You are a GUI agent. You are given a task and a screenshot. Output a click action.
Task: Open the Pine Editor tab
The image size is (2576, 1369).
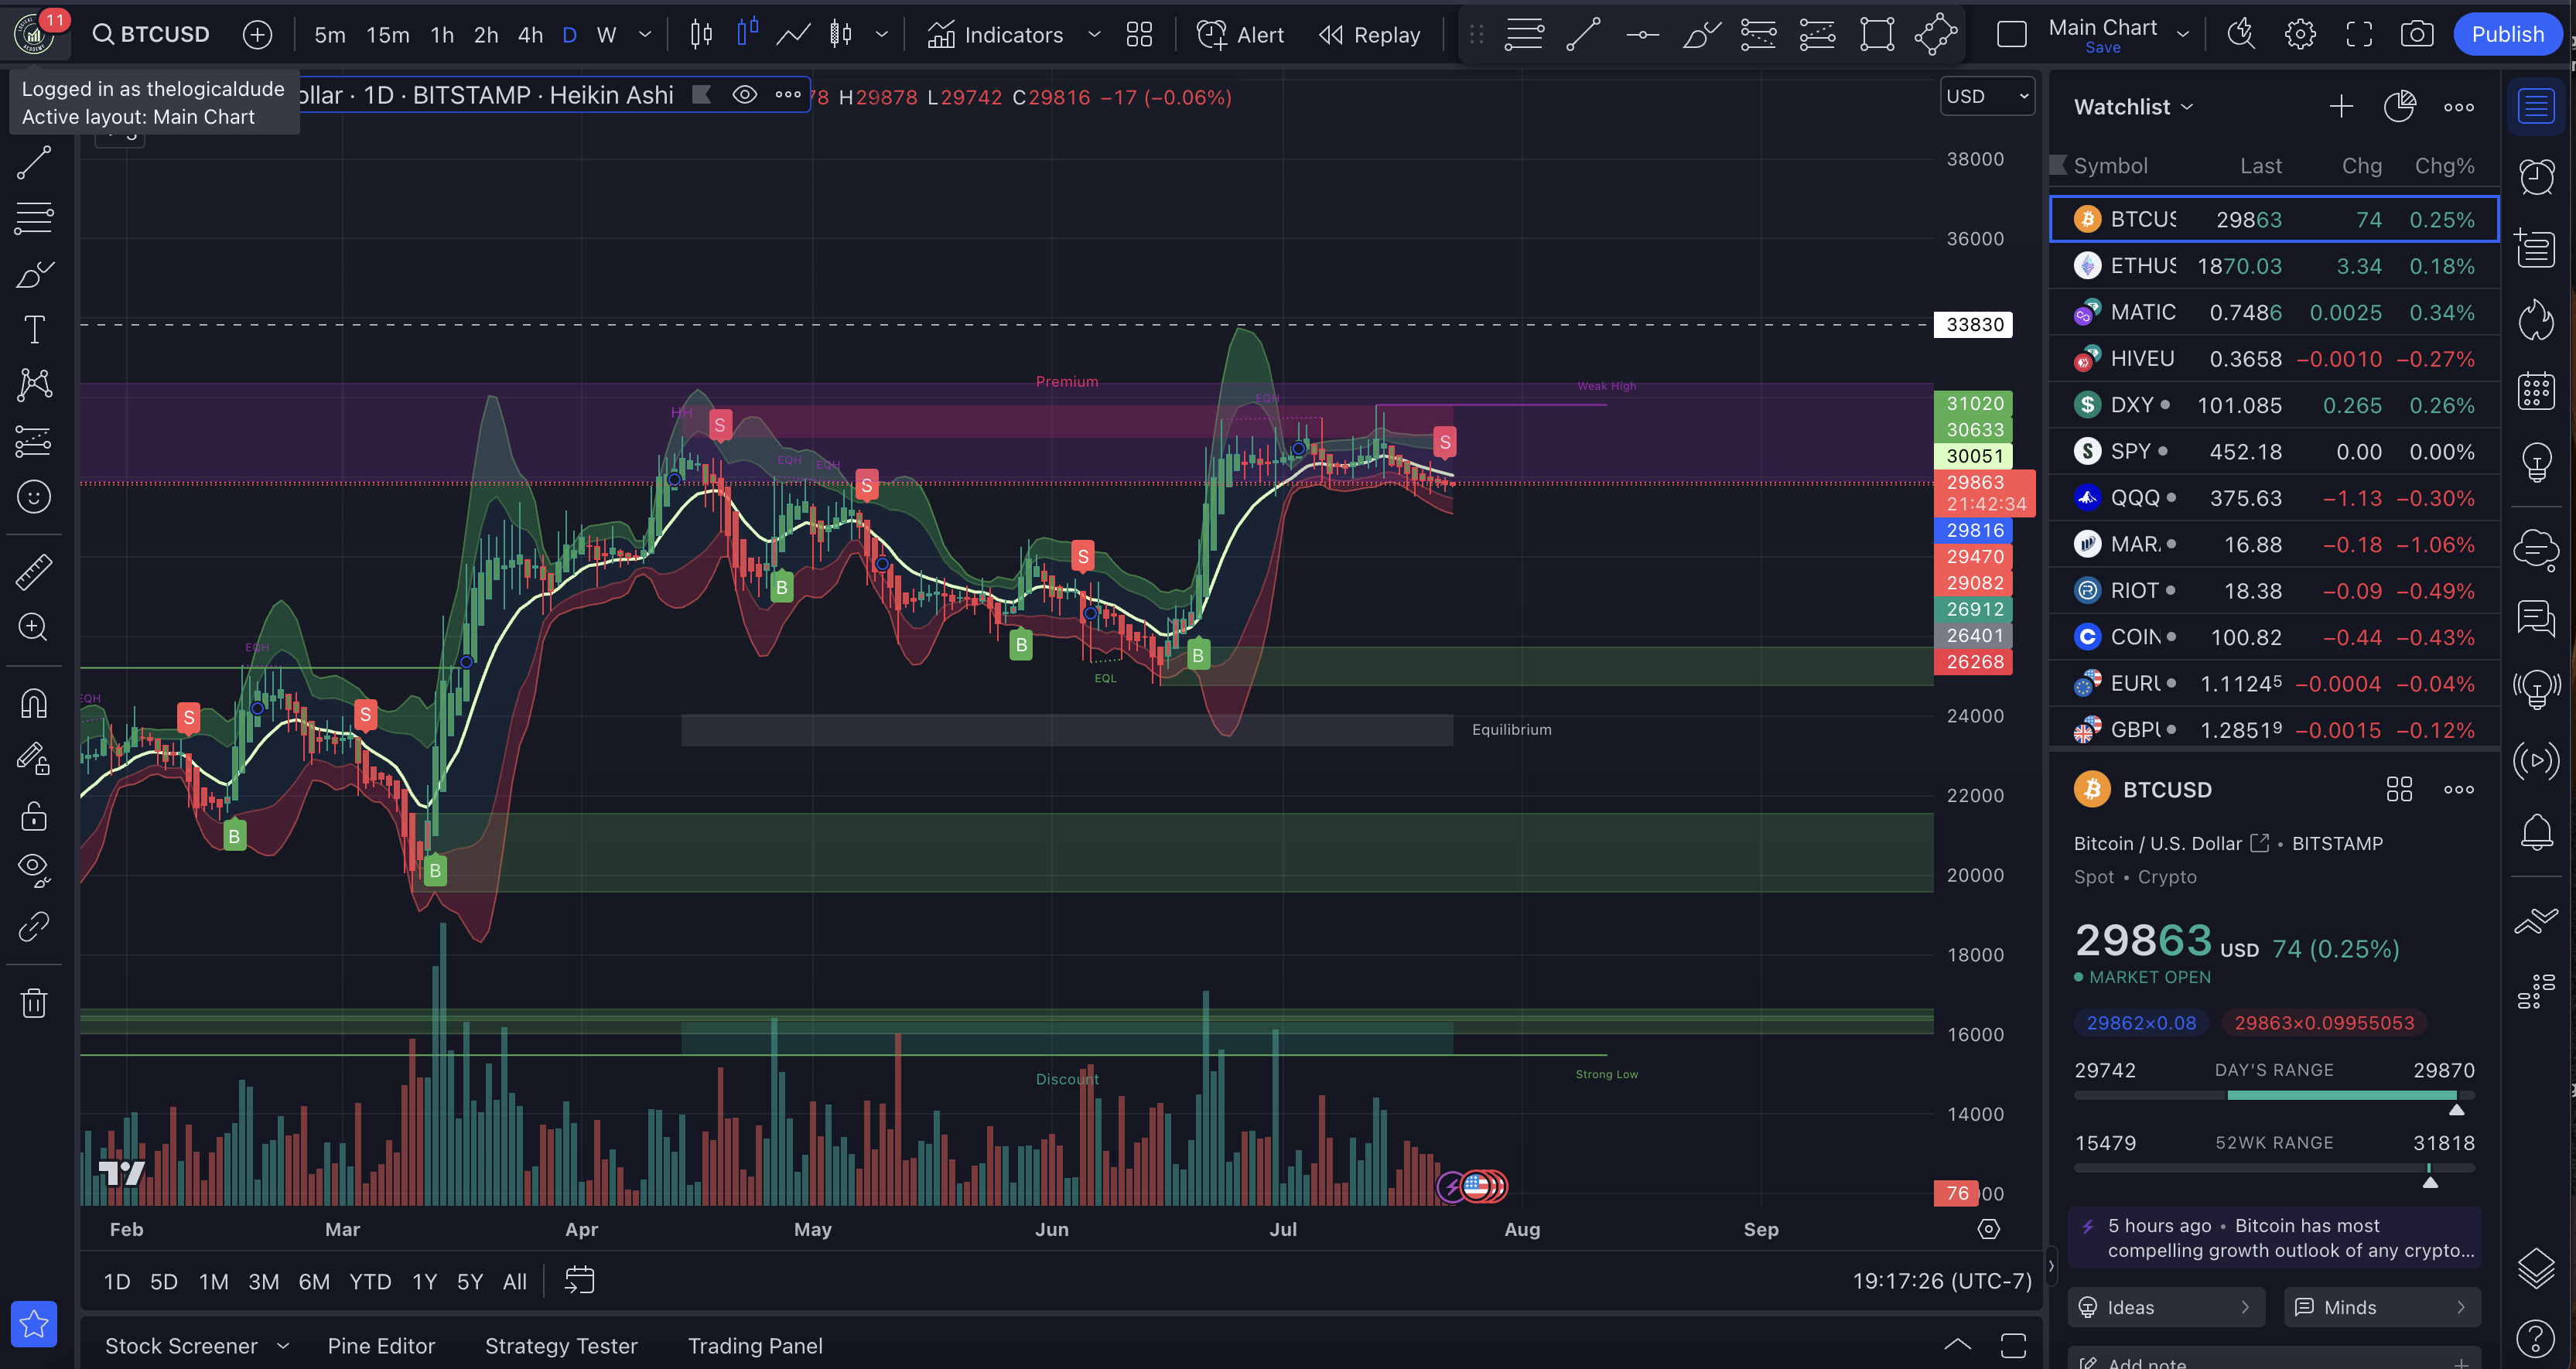381,1346
